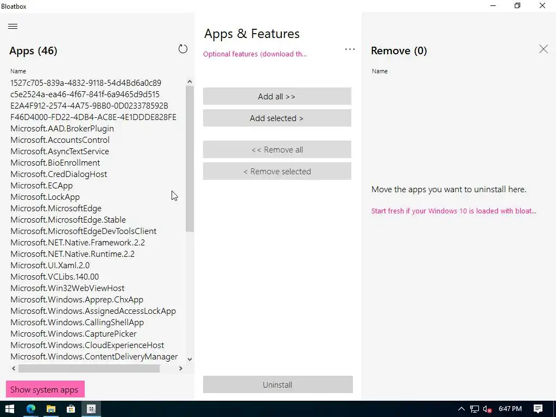Click the < Remove selected button
The image size is (556, 417).
tap(277, 171)
